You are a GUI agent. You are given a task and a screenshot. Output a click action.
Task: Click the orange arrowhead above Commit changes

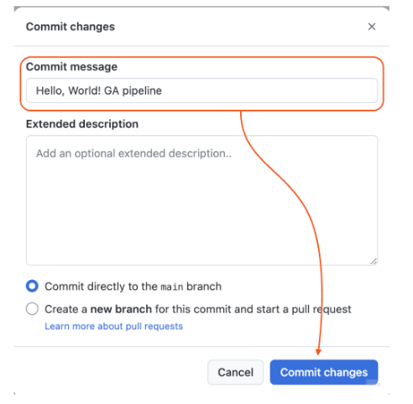click(318, 352)
